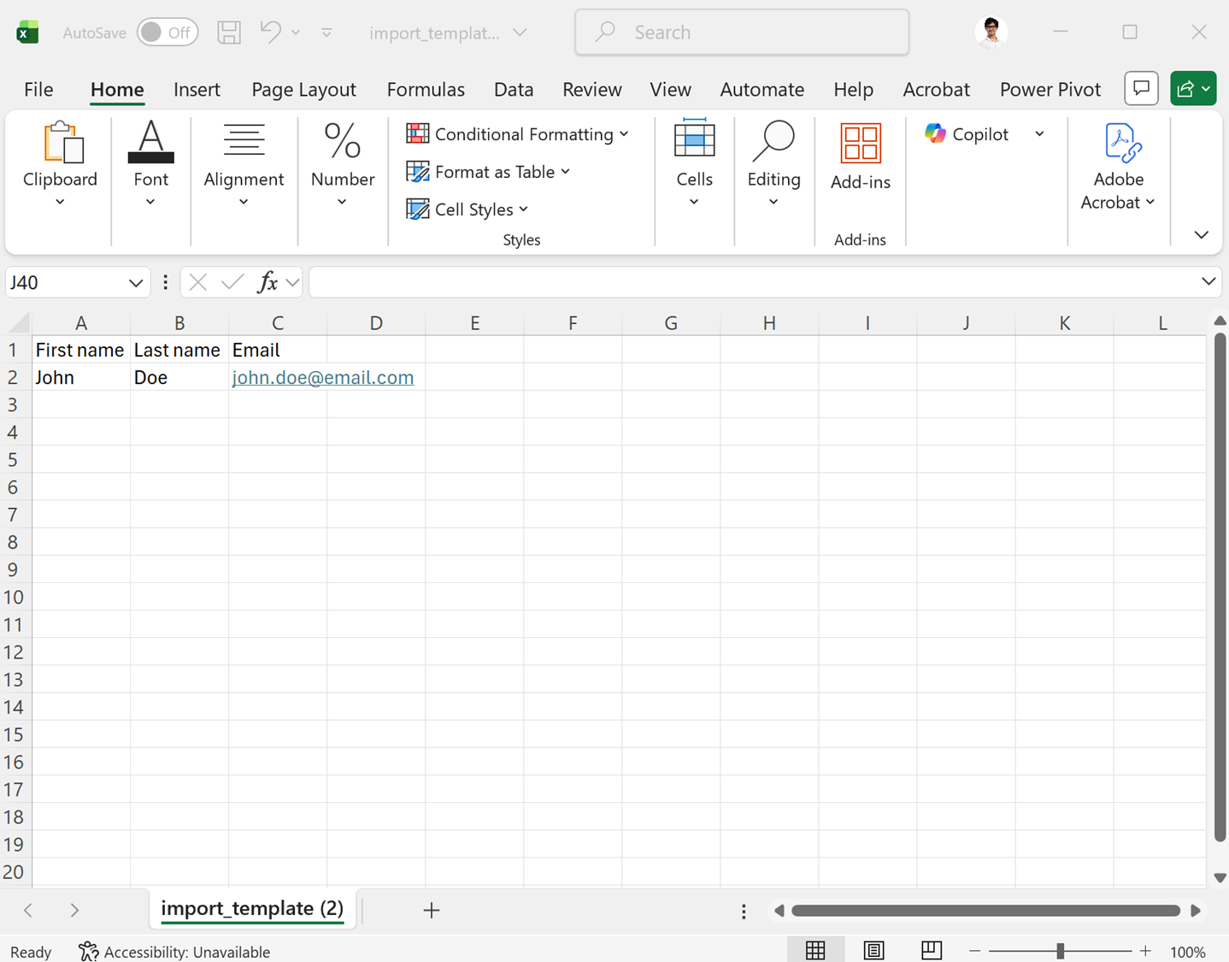This screenshot has width=1229, height=962.
Task: Click the Save disk icon
Action: click(x=229, y=32)
